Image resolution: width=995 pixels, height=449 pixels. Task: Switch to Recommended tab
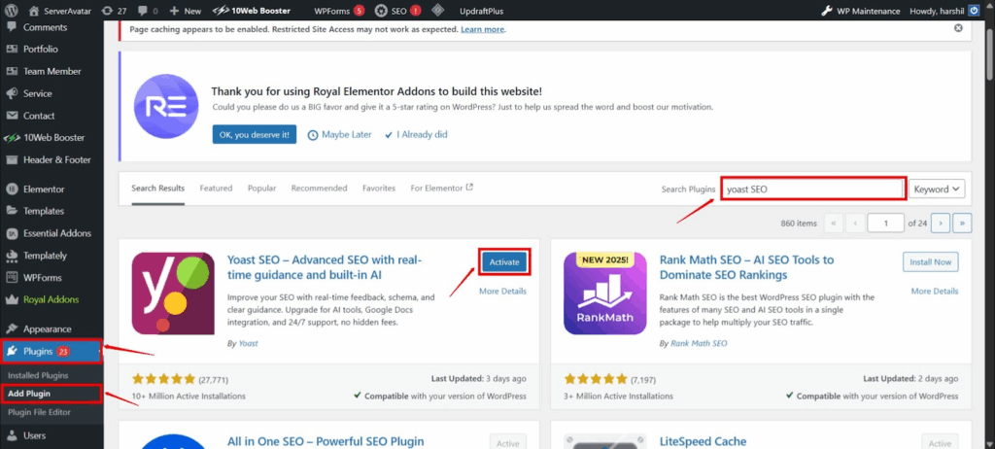(x=319, y=189)
